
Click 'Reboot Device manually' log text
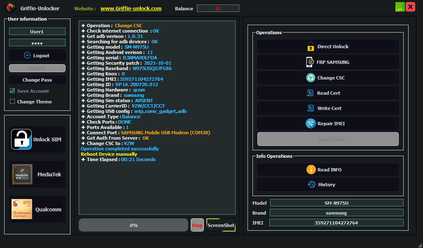pos(109,154)
